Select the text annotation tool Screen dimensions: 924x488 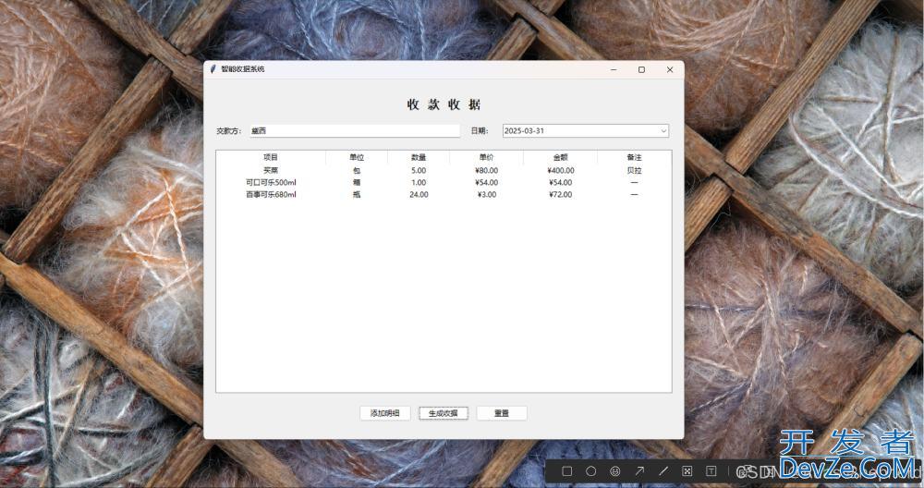(x=711, y=471)
